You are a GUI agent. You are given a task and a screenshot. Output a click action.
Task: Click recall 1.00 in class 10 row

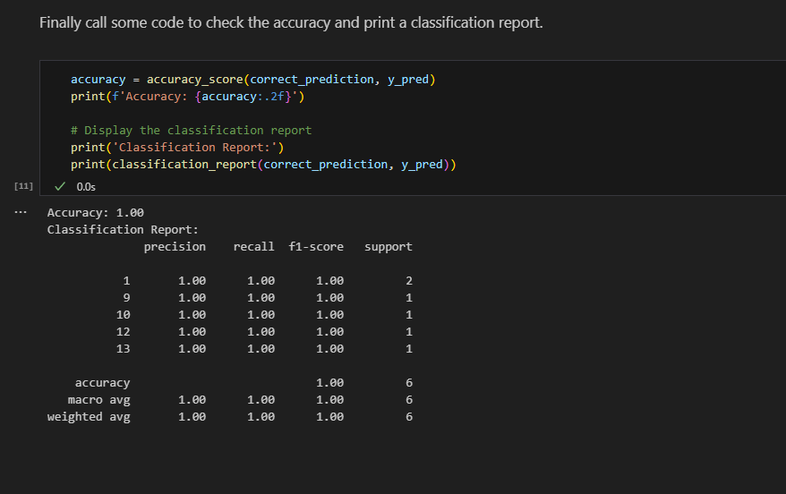click(261, 315)
